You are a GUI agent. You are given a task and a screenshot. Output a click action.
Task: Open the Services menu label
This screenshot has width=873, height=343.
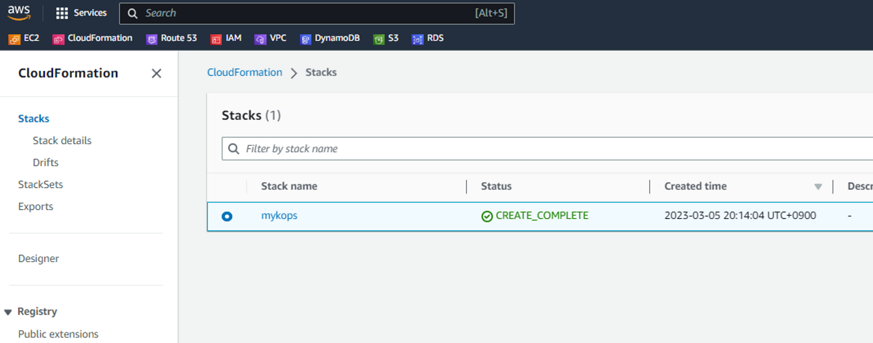click(90, 13)
